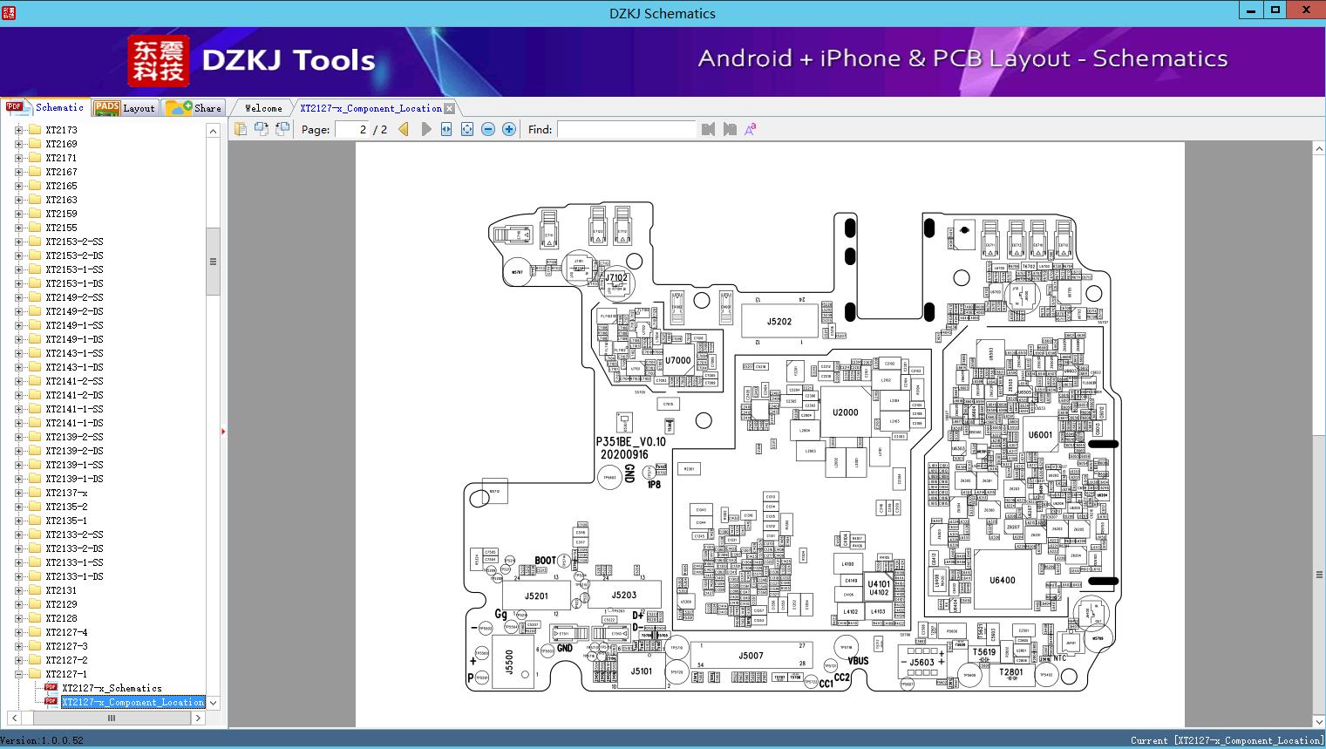This screenshot has height=749, width=1326.
Task: Zoom in with the plus icon
Action: [509, 129]
